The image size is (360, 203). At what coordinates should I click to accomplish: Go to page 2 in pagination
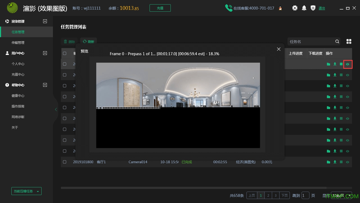(268, 196)
